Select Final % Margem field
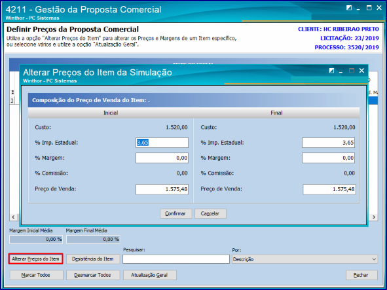Screen dimensions: 387x290 click(328, 158)
